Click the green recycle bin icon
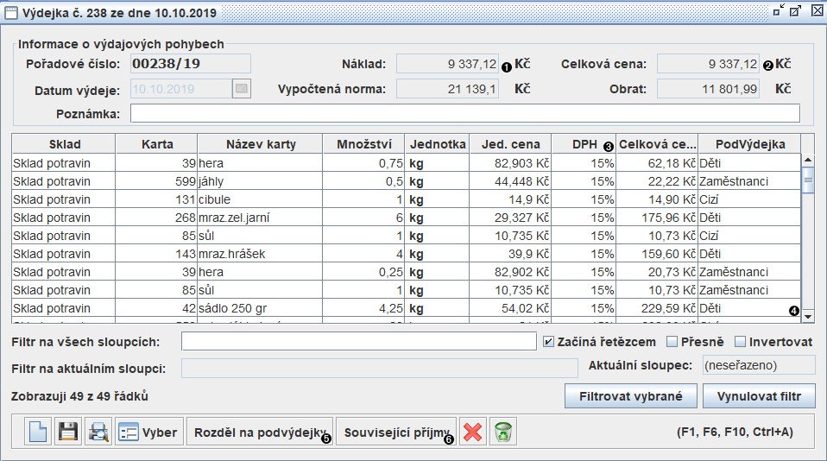Screen dimensions: 827x461 503,432
